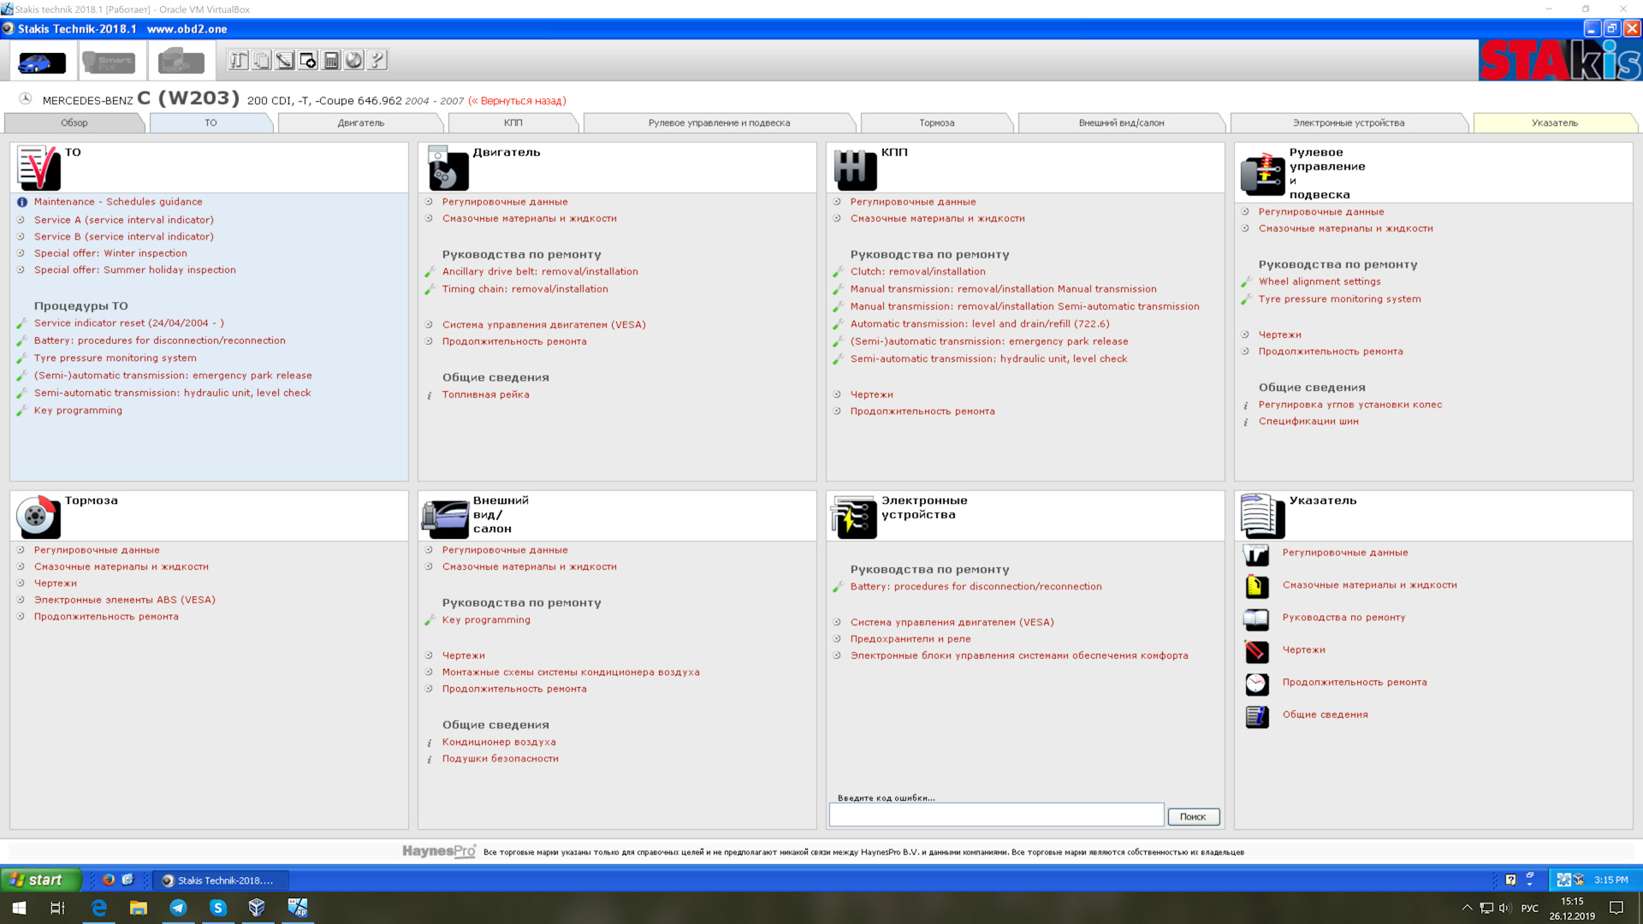Open Топливная рейка general info link

tap(486, 395)
